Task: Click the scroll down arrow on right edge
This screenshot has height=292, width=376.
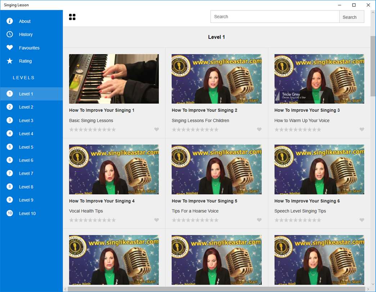Action: [373, 284]
